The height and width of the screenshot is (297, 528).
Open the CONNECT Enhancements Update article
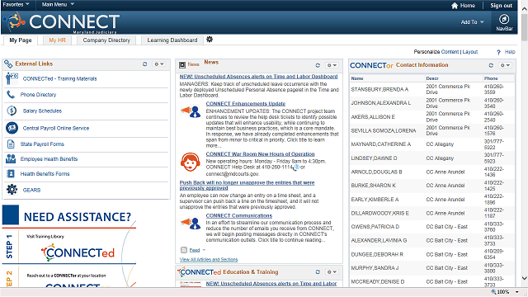click(x=246, y=104)
